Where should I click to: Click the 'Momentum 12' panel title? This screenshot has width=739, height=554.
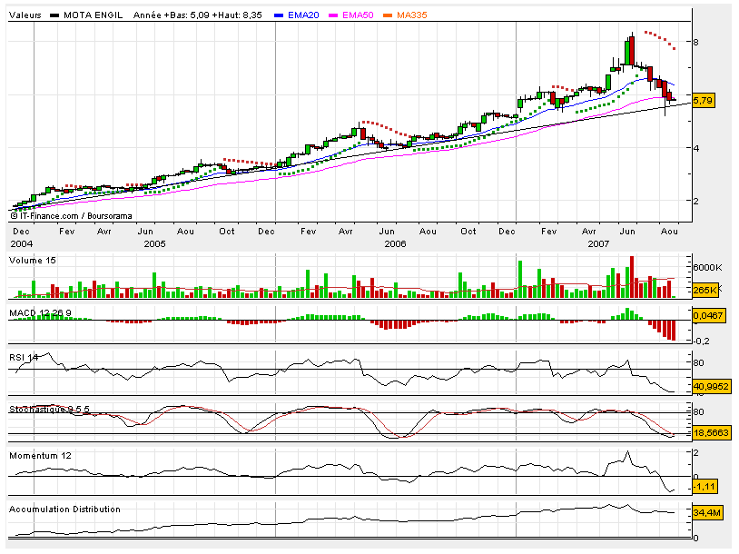click(x=41, y=455)
